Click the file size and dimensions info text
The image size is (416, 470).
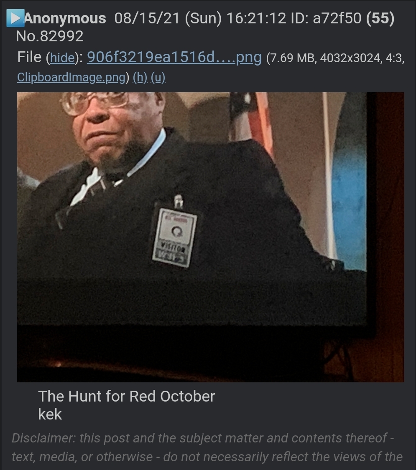(335, 58)
